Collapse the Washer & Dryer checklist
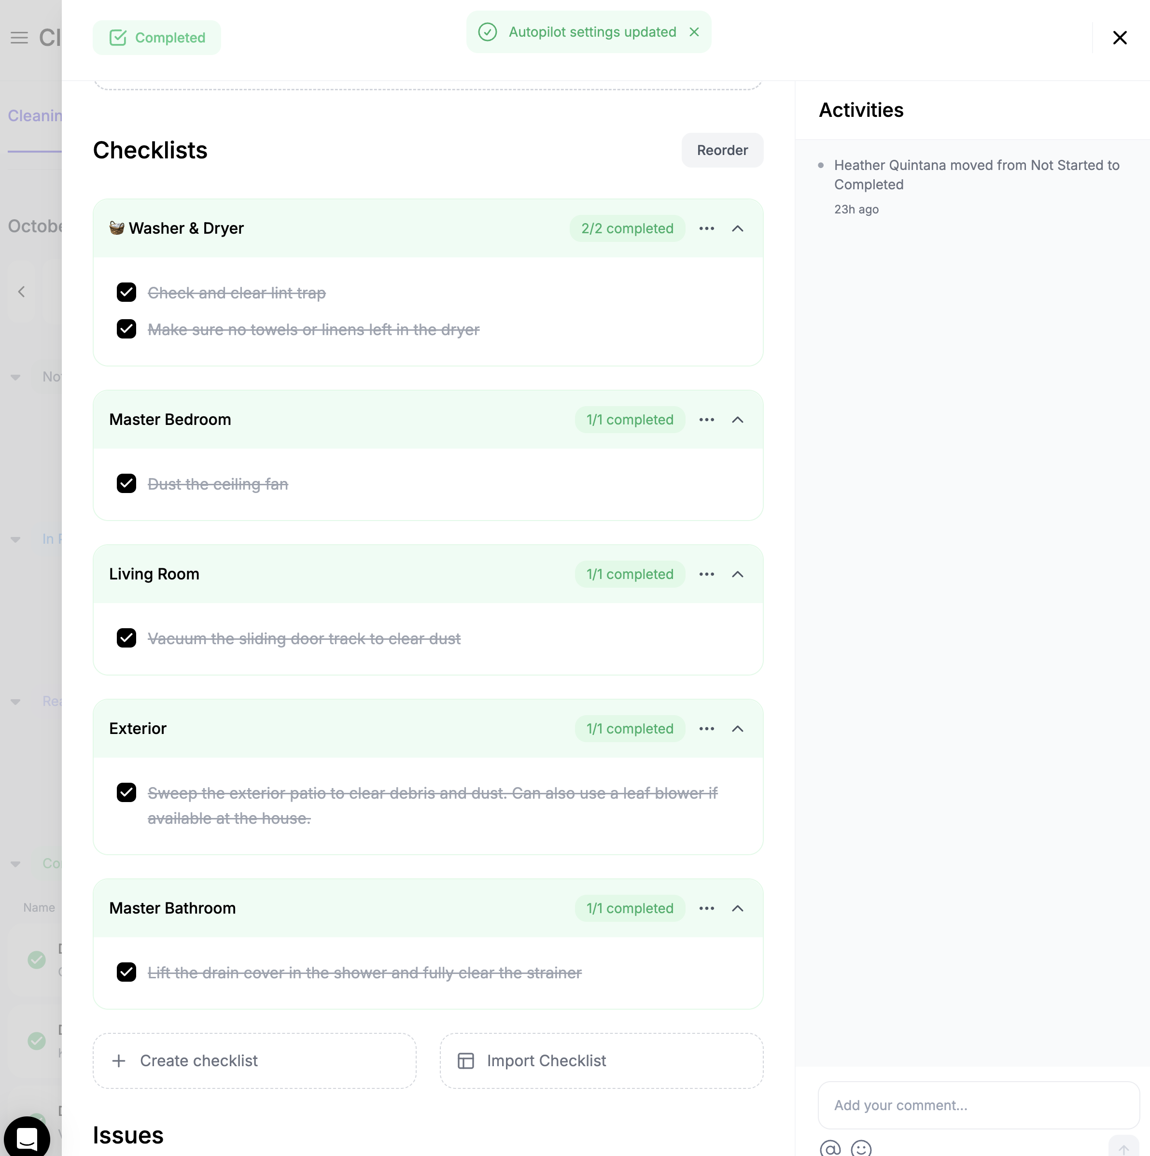Viewport: 1150px width, 1156px height. coord(738,228)
